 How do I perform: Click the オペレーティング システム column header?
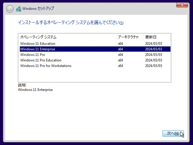(67, 37)
